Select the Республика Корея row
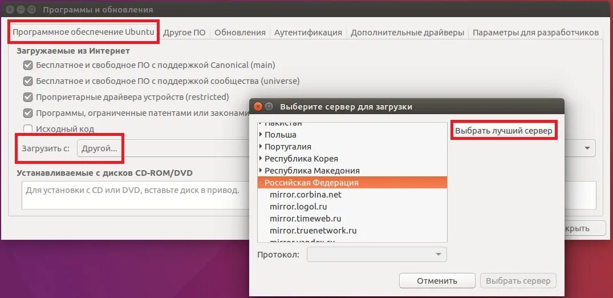Viewport: 613px width, 298px height. (x=352, y=159)
